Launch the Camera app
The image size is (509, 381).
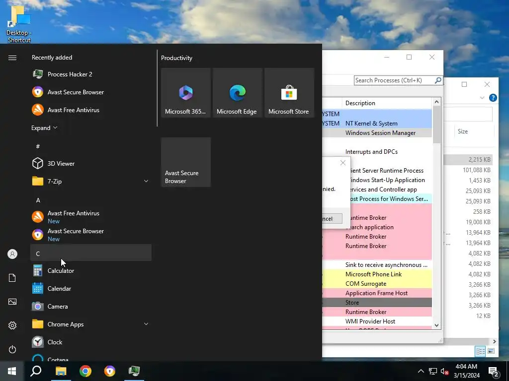click(x=91, y=306)
